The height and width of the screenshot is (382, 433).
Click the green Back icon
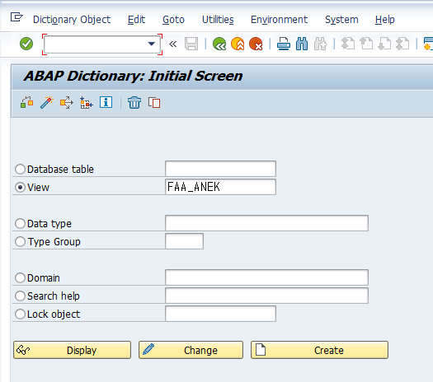[219, 44]
